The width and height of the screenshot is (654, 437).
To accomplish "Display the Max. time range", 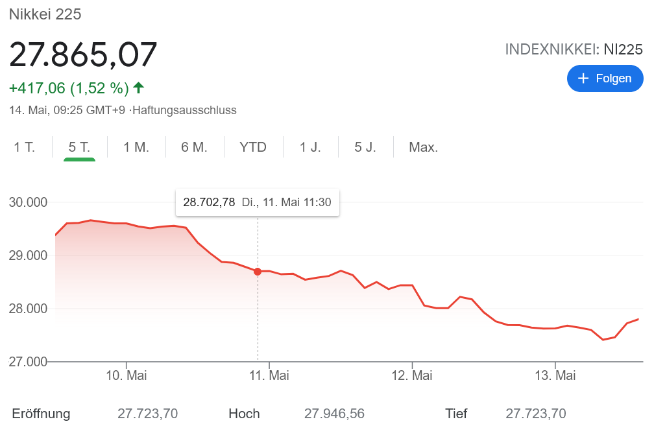I will 423,147.
